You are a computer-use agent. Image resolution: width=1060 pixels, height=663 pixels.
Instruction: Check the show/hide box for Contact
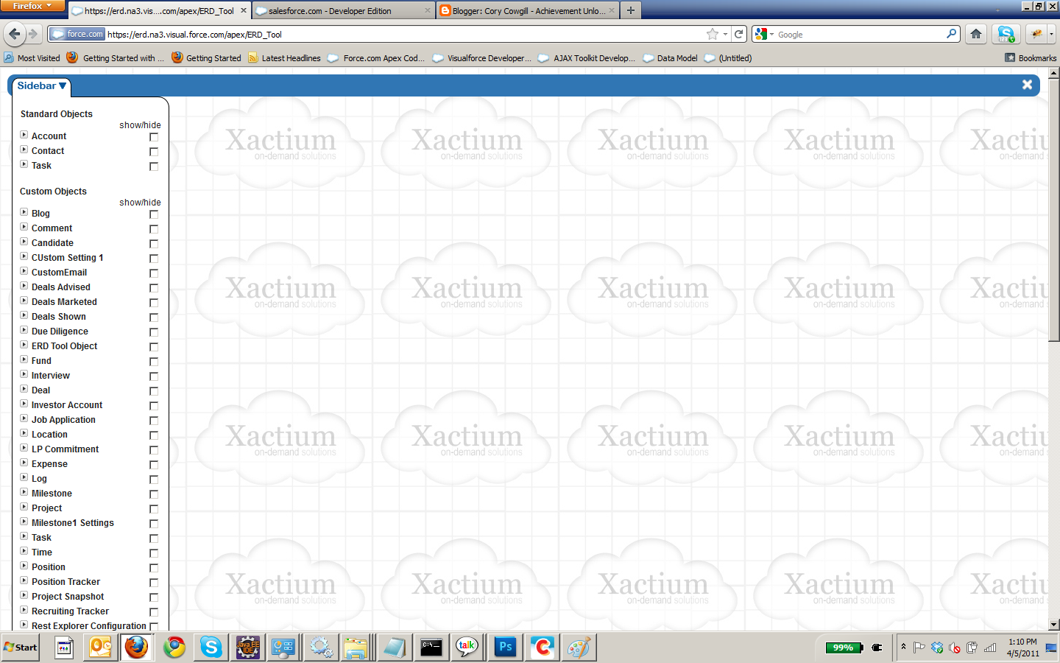[x=154, y=152]
